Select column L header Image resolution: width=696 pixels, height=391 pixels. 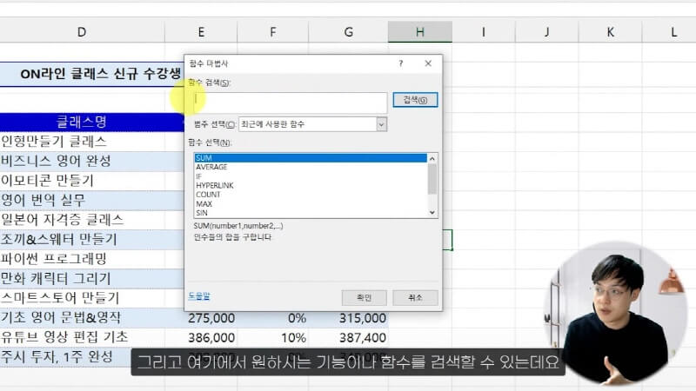tap(671, 32)
